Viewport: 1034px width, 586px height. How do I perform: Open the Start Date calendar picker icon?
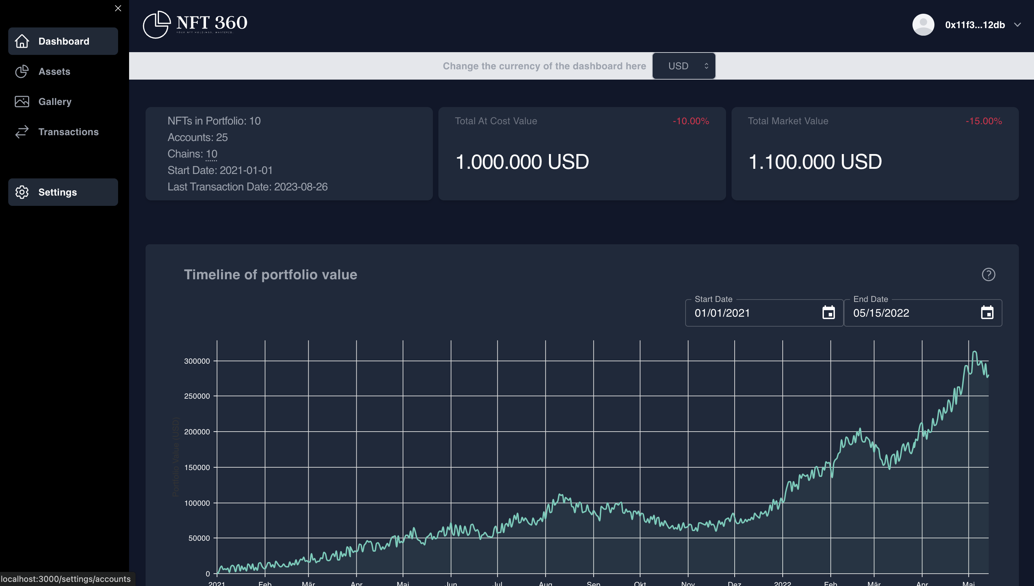pos(828,313)
